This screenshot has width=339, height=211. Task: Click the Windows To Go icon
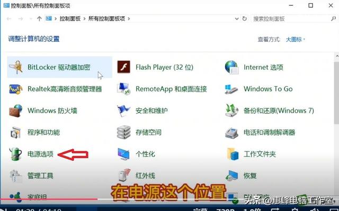coord(231,89)
